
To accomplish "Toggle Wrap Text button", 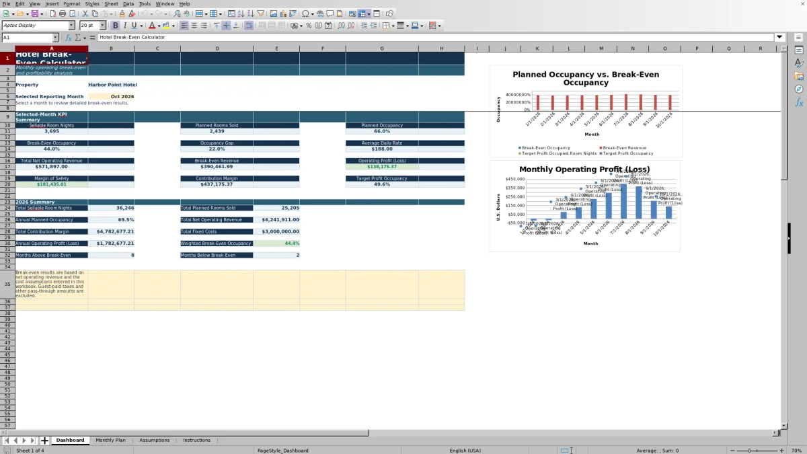I will pyautogui.click(x=249, y=26).
